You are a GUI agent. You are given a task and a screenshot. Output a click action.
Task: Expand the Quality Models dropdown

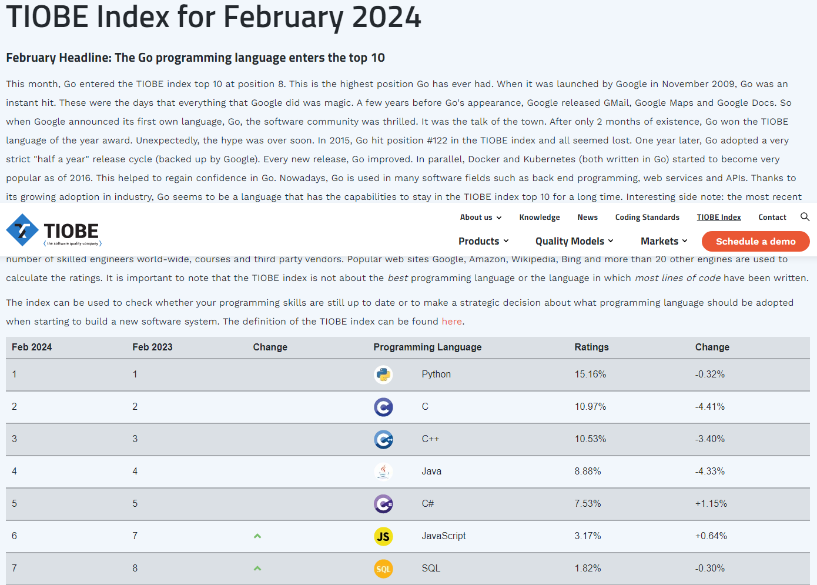click(574, 241)
